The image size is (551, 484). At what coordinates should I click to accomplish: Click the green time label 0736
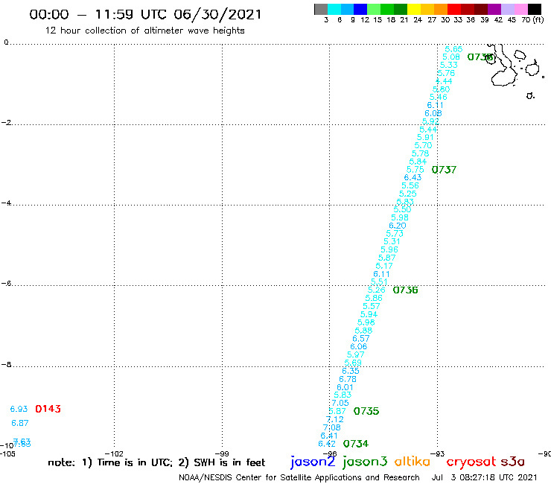[x=406, y=290]
